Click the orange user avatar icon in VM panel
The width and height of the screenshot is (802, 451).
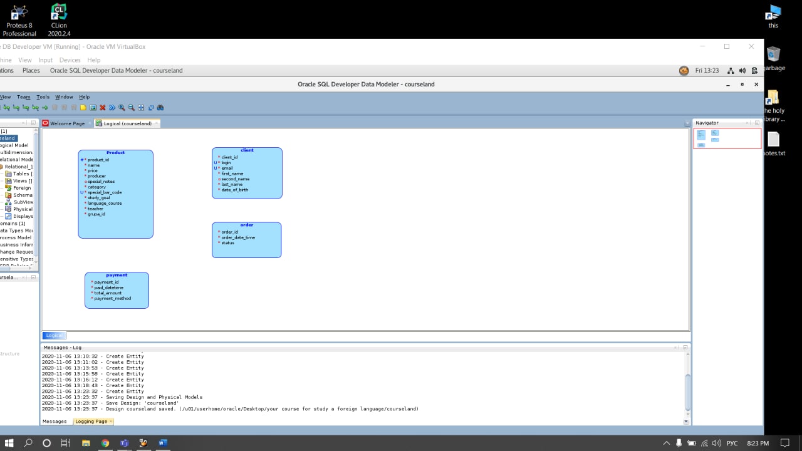684,71
